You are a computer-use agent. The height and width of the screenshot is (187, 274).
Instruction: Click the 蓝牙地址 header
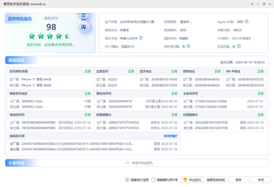[x=146, y=71]
